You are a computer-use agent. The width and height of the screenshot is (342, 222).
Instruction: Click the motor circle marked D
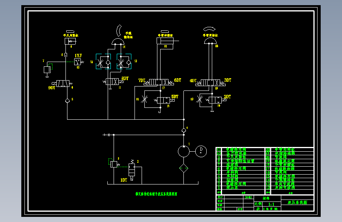[x=201, y=151]
